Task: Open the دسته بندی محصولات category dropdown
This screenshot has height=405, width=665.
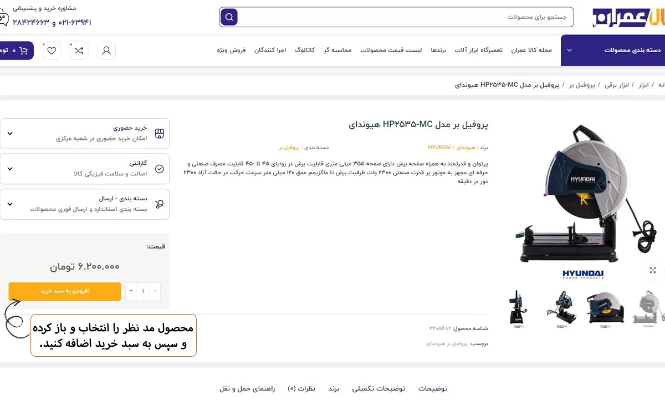Action: tap(613, 50)
